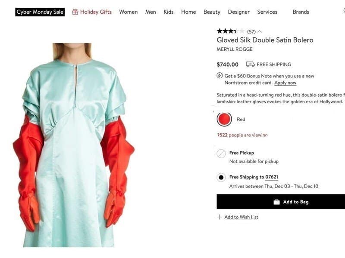Image resolution: width=345 pixels, height=258 pixels.
Task: Click the gift icon beside Holiday Gifts
Action: coord(75,12)
